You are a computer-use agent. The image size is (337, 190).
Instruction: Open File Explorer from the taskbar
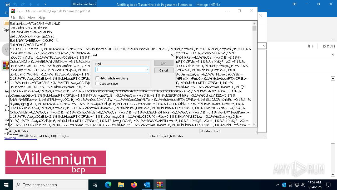pyautogui.click(x=121, y=185)
